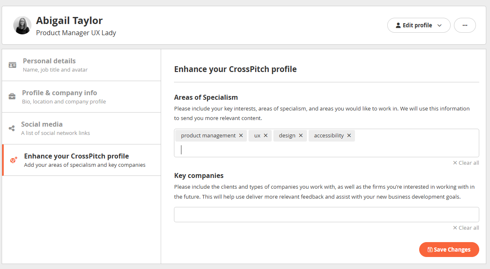490x269 pixels.
Task: Click the "Product Manager UX Lady" job title
Action: pos(76,33)
